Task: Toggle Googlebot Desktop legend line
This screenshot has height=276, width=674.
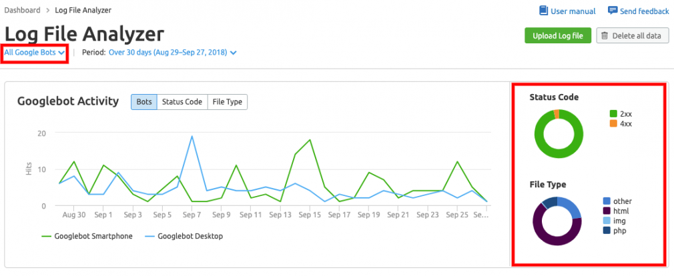Action: pos(184,236)
